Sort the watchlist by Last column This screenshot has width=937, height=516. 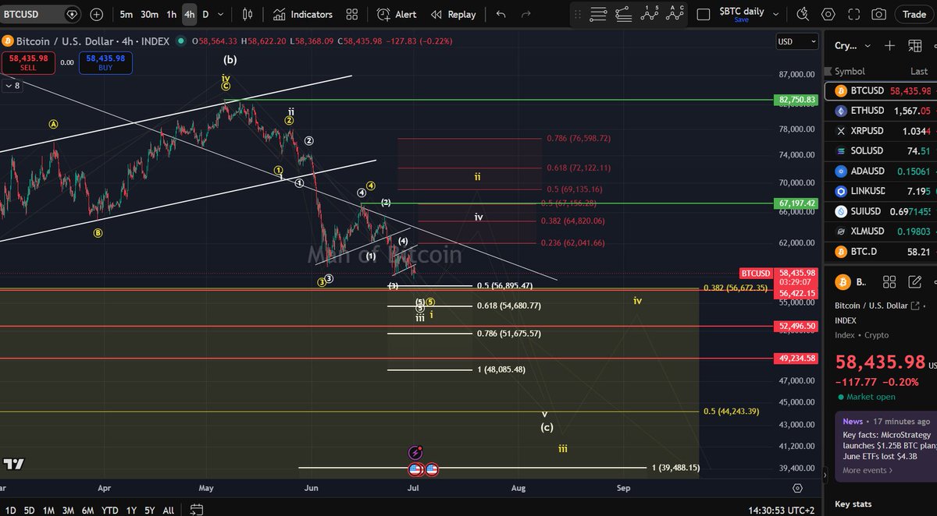(x=919, y=71)
